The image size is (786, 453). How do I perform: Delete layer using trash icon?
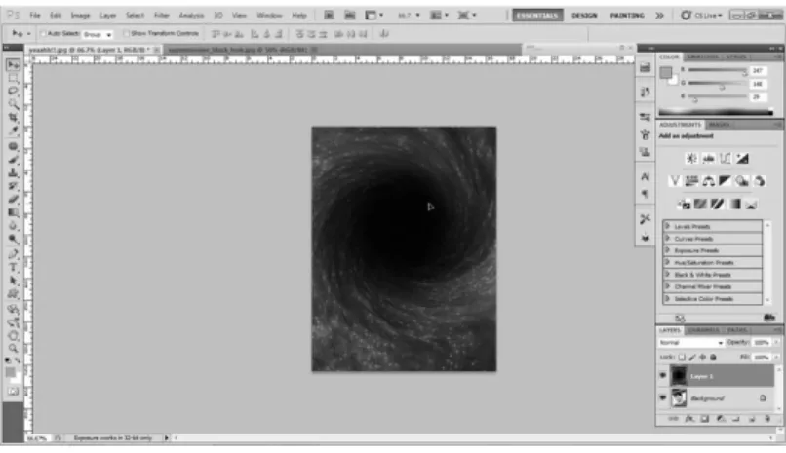click(767, 419)
